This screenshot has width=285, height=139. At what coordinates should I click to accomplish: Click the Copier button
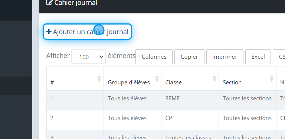pyautogui.click(x=189, y=57)
